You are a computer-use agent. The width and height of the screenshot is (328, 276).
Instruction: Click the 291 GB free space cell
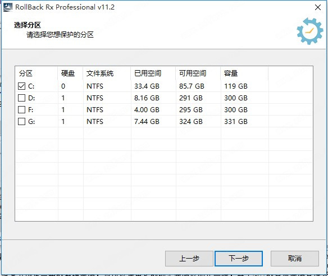pos(191,98)
